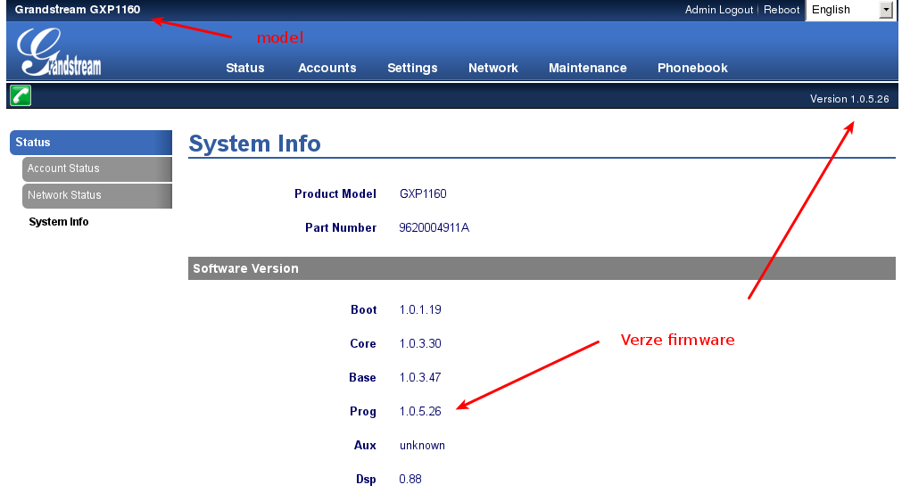Click the Grandstream logo

(59, 53)
